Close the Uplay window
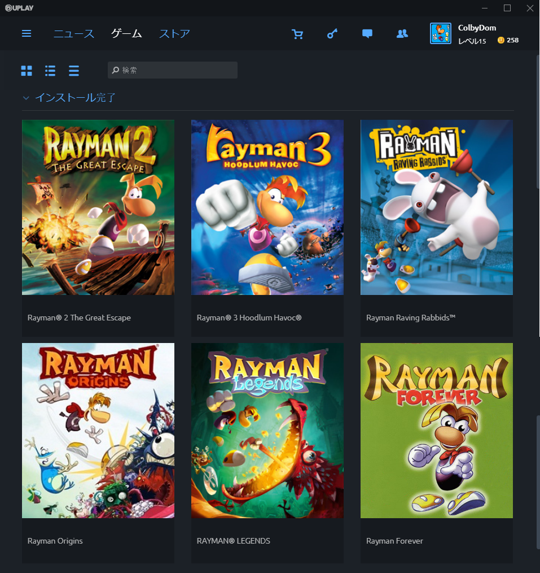Image resolution: width=540 pixels, height=573 pixels. pos(530,8)
